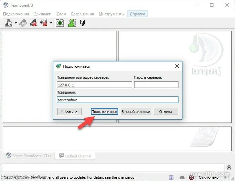Click the Отключено connection status text
The image size is (235, 181).
[x=208, y=177]
